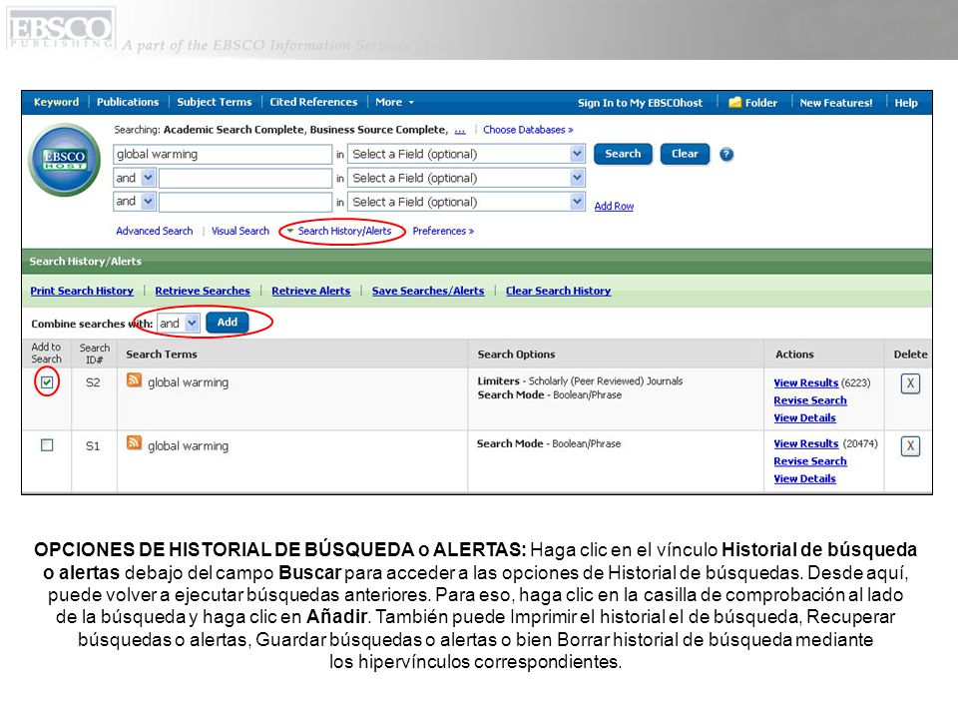Expand the Preferences link

[x=443, y=231]
